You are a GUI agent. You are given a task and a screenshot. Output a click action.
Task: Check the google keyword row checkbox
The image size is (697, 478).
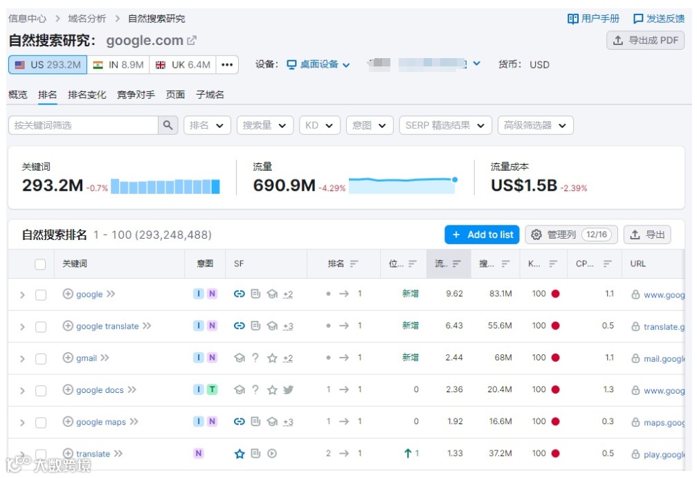tap(41, 295)
